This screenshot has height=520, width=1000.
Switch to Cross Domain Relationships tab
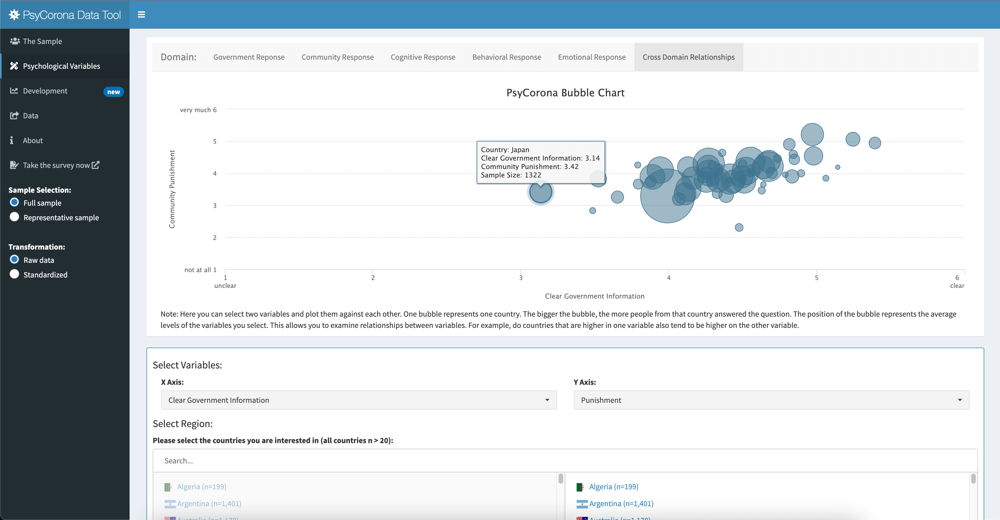pyautogui.click(x=688, y=57)
